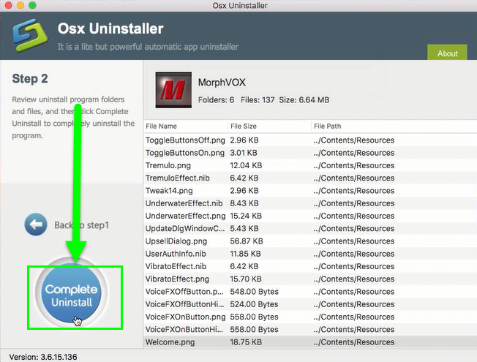Image resolution: width=477 pixels, height=362 pixels.
Task: Click file path of Tremulo.png row
Action: pos(354,165)
